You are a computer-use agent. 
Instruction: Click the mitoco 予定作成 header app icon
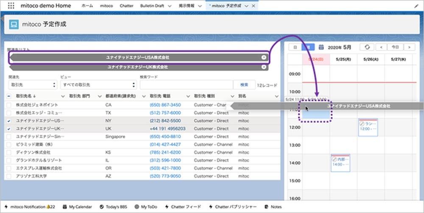pos(14,24)
